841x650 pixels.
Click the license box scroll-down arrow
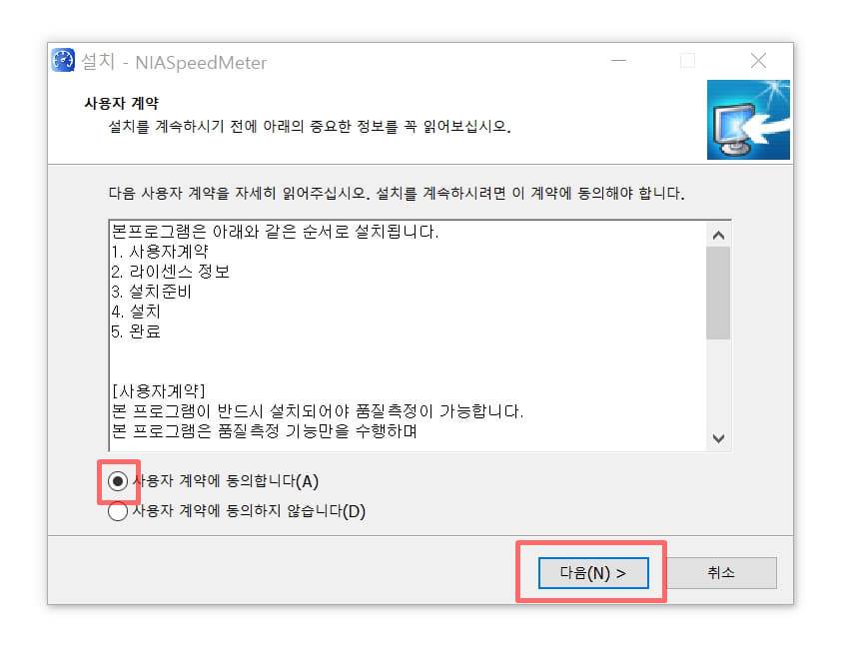[x=718, y=438]
